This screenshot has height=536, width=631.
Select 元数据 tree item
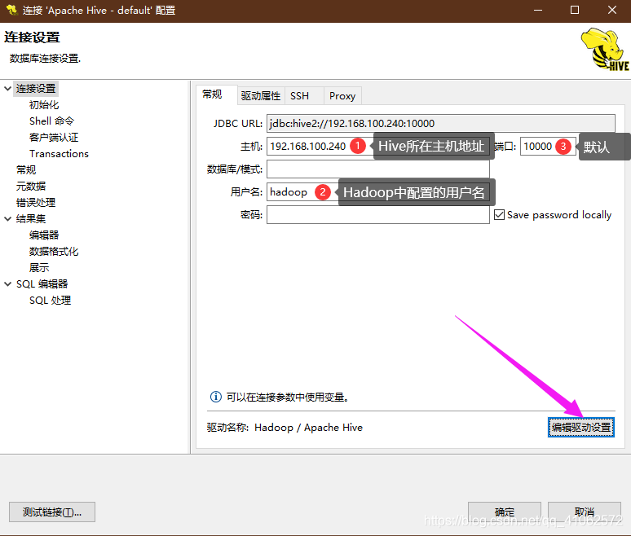pos(31,187)
